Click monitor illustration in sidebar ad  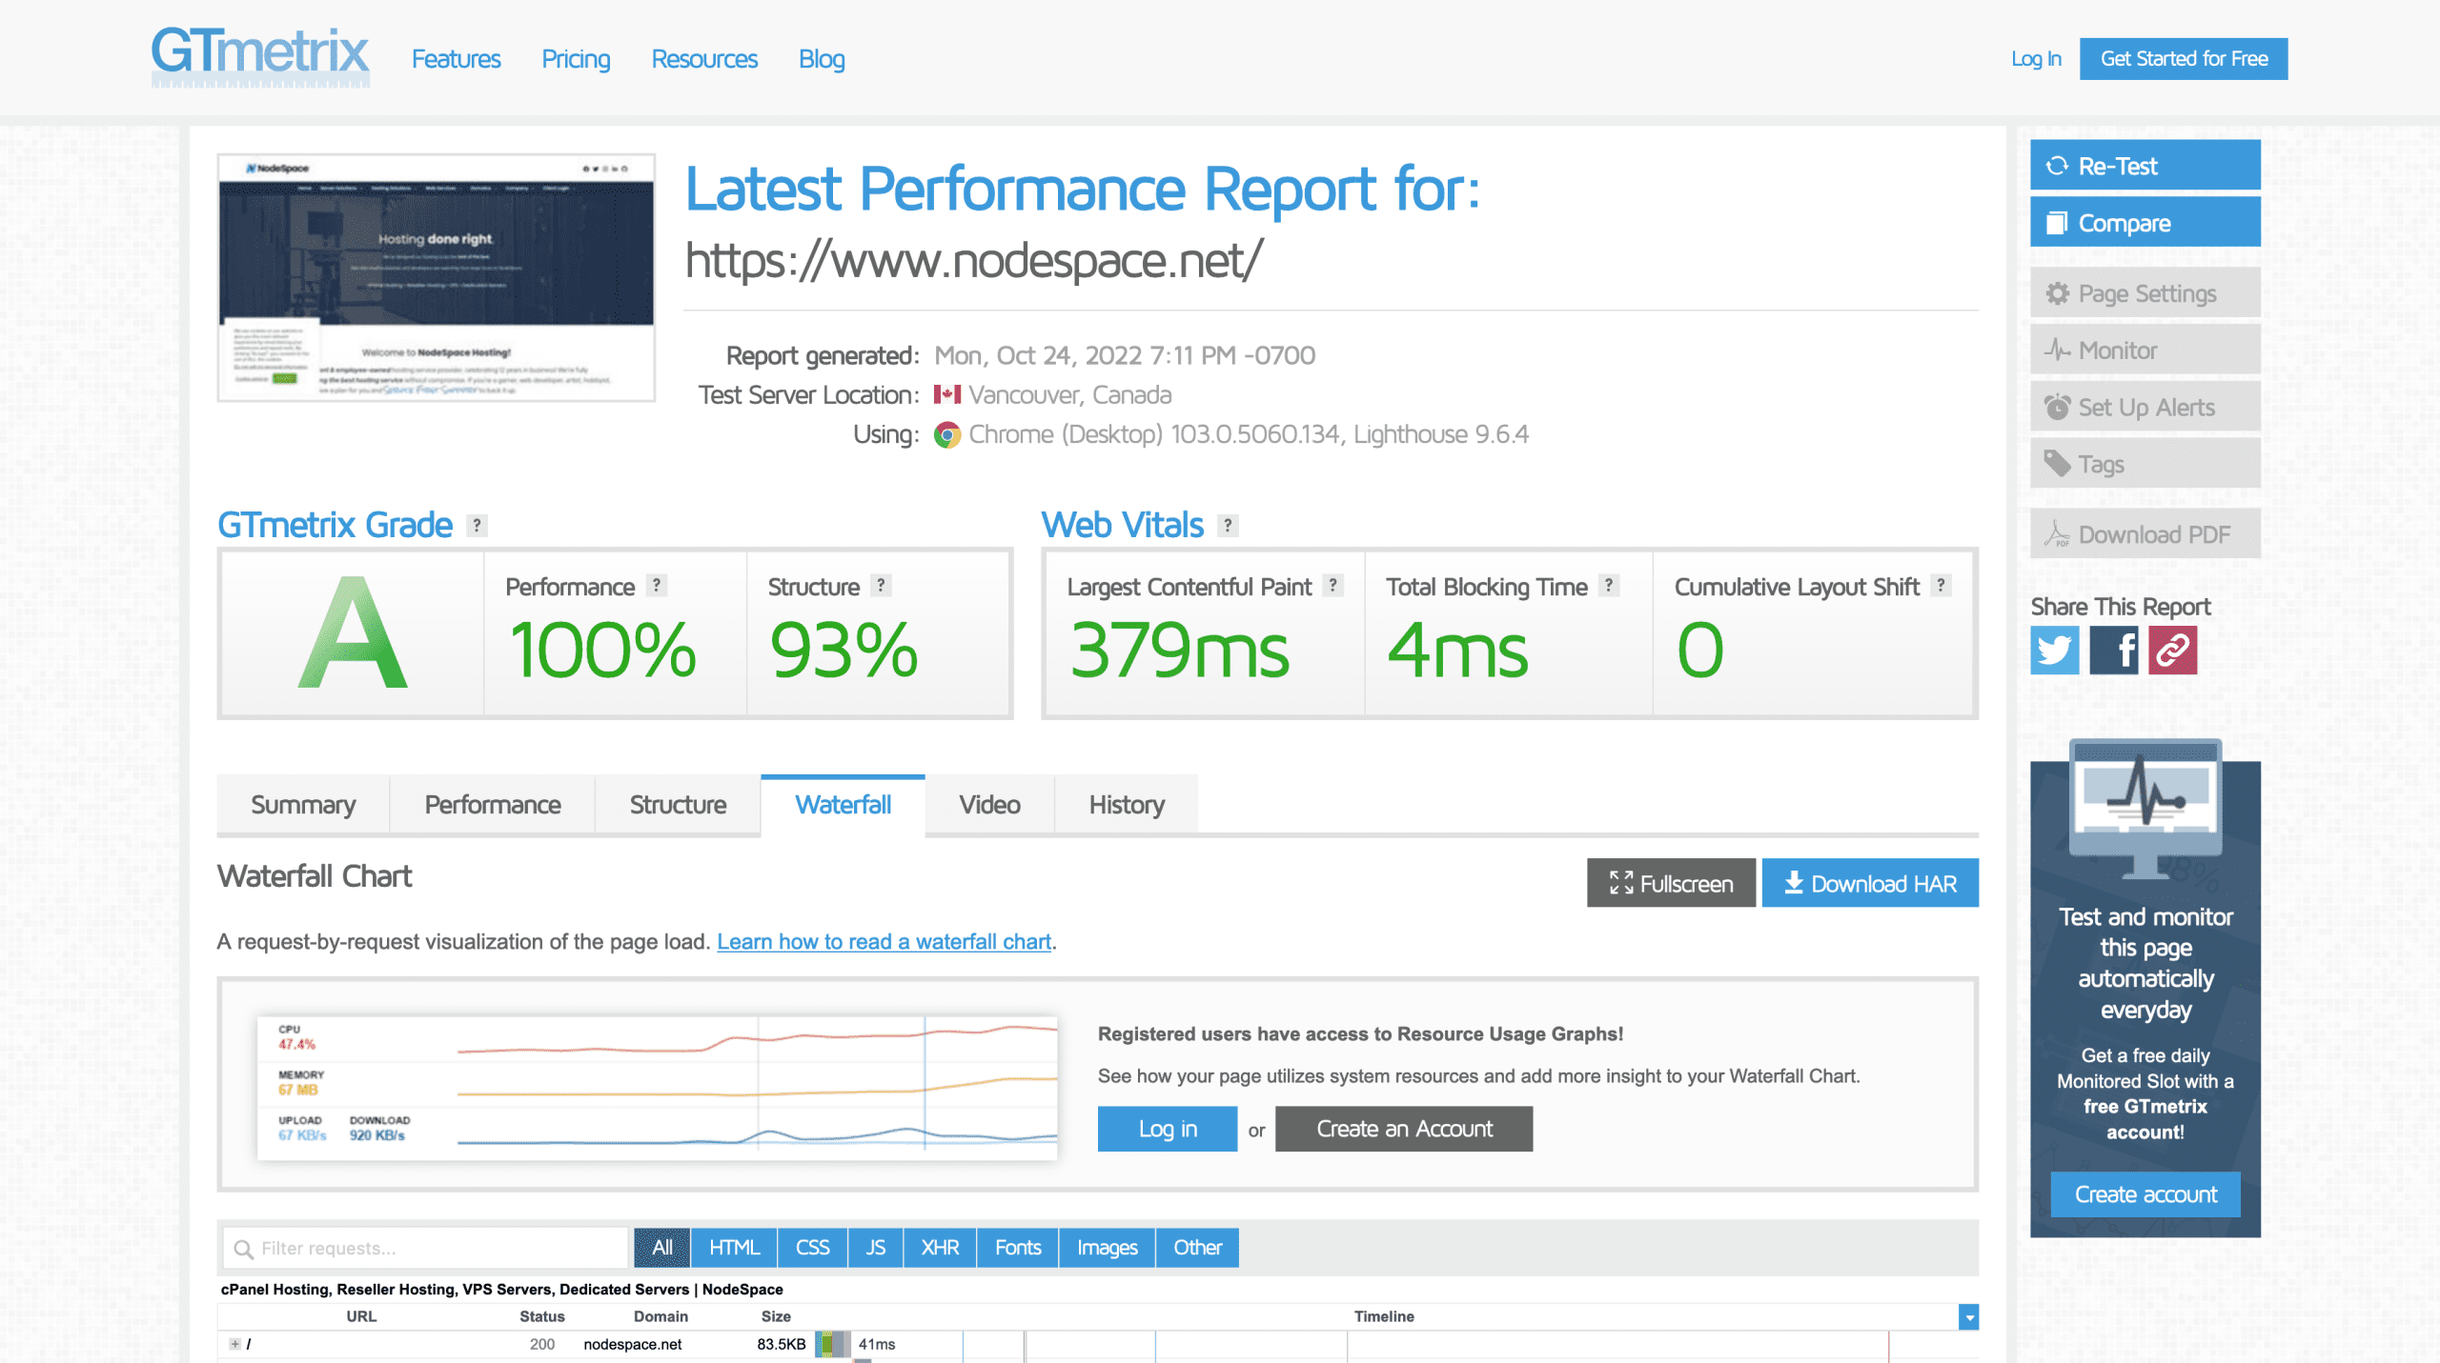[x=2145, y=809]
